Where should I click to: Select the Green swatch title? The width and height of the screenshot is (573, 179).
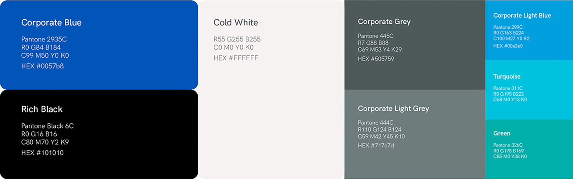[x=502, y=133]
